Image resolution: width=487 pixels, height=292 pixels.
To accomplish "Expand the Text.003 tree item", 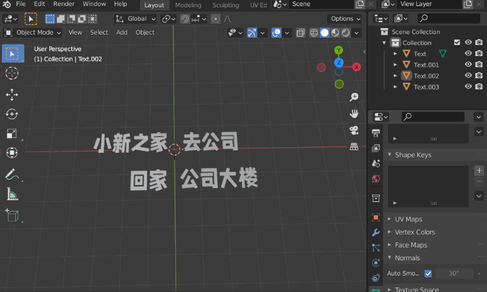I will [395, 87].
